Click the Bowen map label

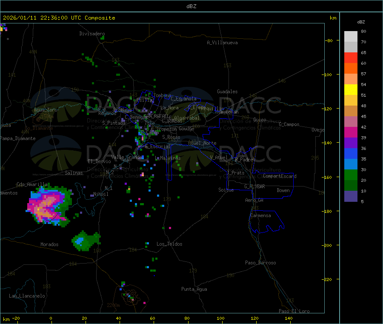tap(283, 190)
